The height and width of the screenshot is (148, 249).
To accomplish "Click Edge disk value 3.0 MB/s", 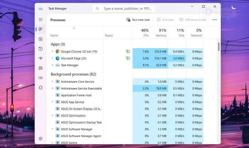I will pos(178,58).
